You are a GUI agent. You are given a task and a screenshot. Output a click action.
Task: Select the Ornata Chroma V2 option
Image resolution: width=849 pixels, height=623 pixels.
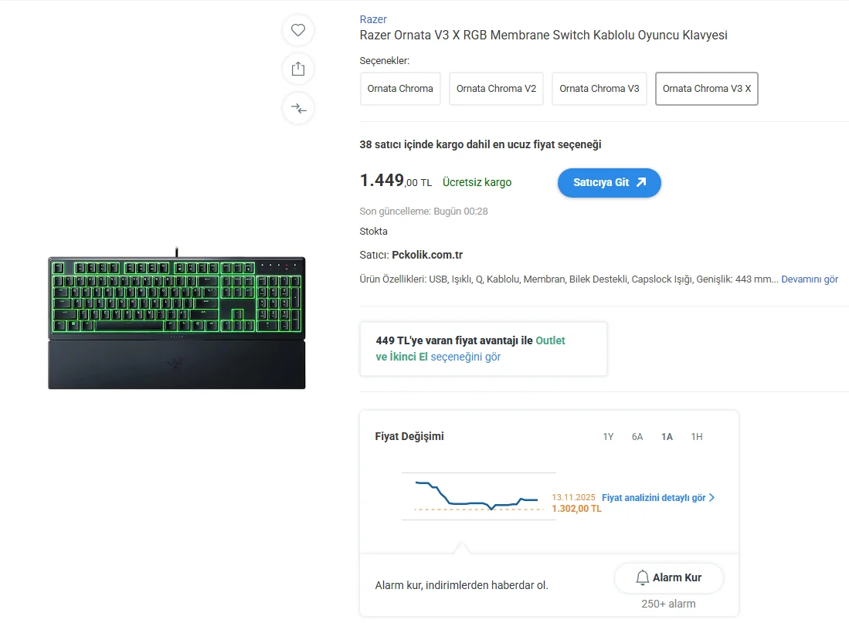pos(496,89)
